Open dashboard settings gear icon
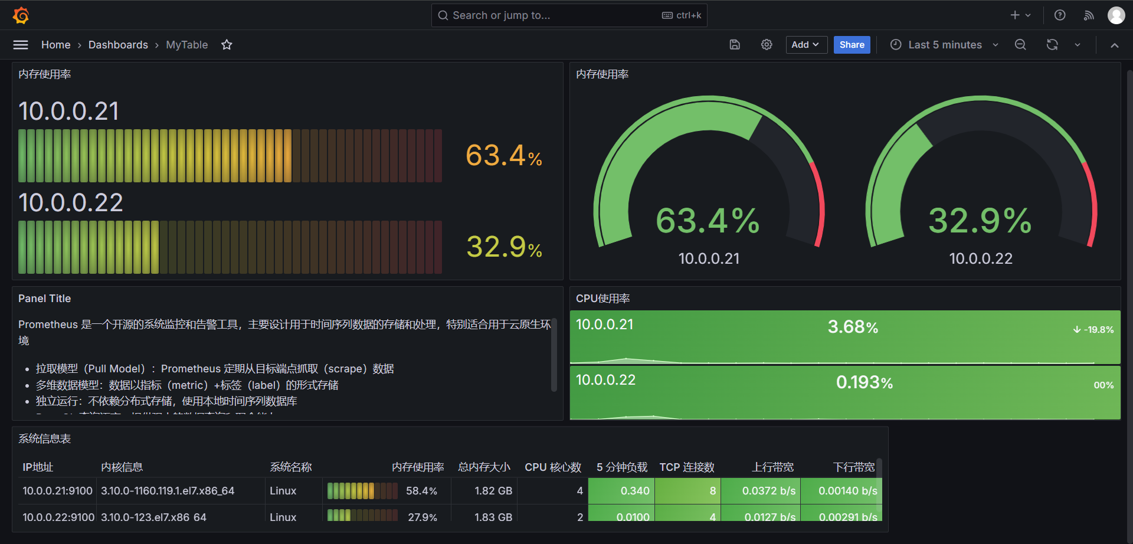Screen dimensions: 1133x544 pyautogui.click(x=767, y=45)
